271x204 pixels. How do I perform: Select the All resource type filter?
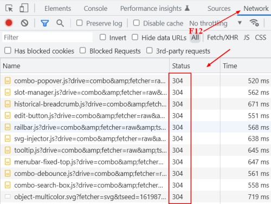pyautogui.click(x=195, y=38)
